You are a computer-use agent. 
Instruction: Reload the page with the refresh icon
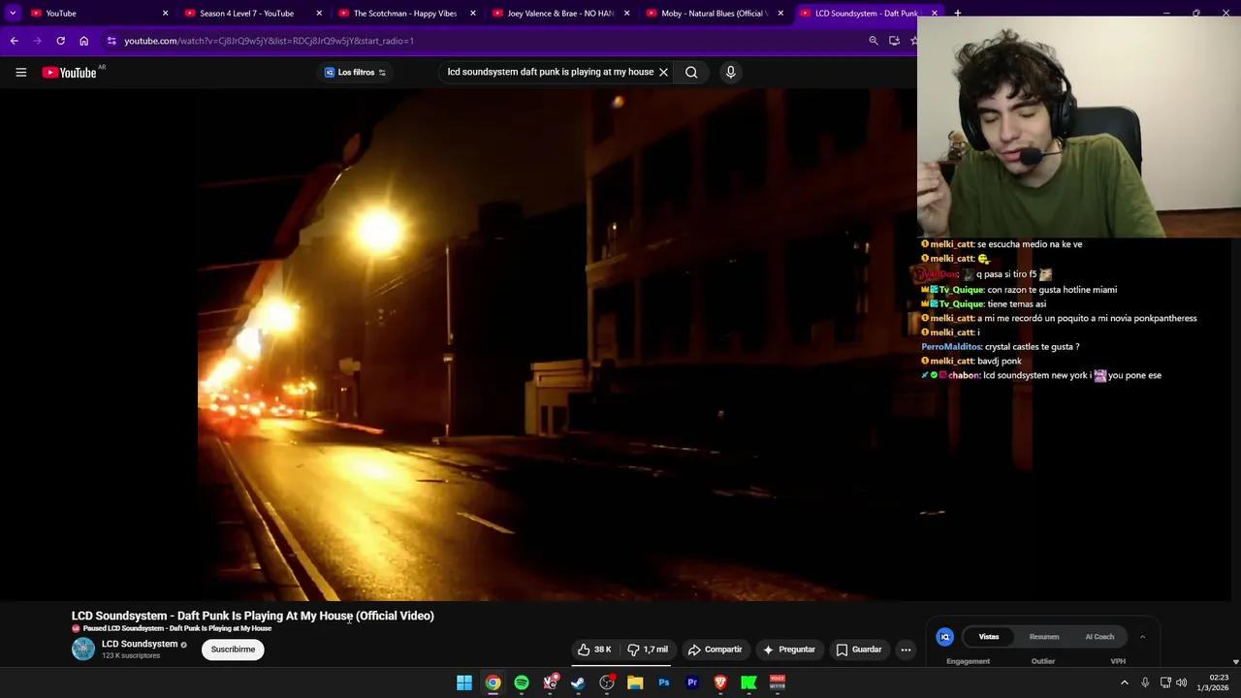click(x=60, y=41)
